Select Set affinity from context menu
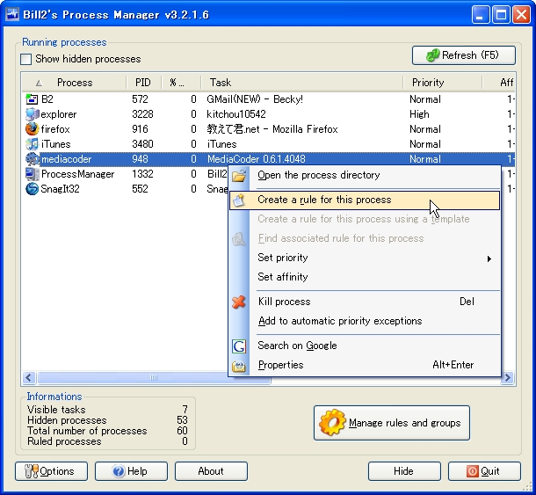This screenshot has height=495, width=536. (364, 277)
